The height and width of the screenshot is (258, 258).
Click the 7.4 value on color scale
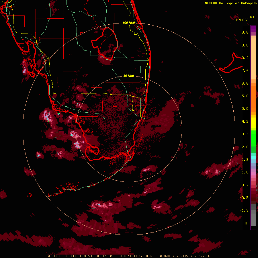(245, 71)
